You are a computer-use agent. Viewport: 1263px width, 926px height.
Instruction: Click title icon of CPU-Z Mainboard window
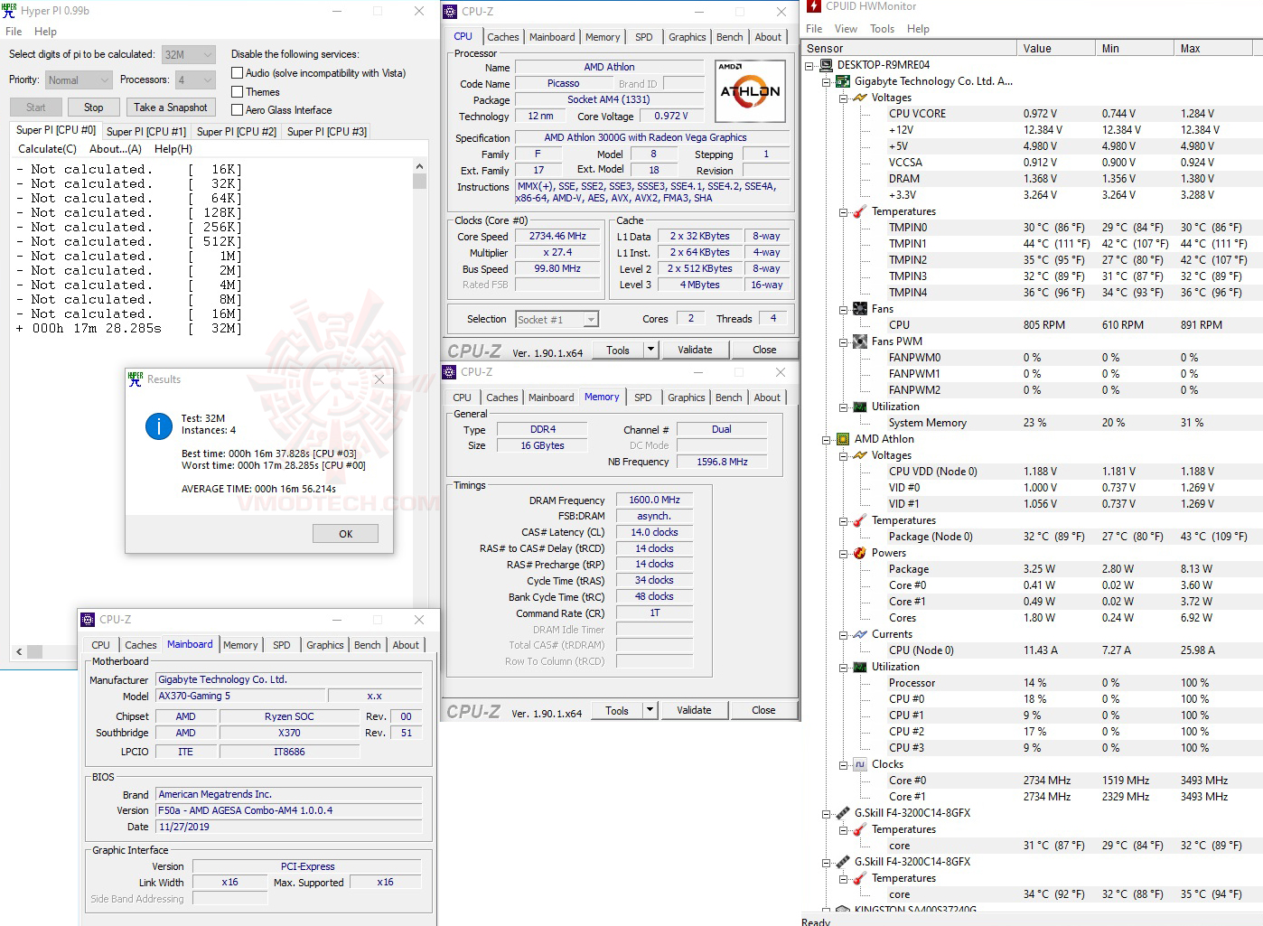coord(88,620)
